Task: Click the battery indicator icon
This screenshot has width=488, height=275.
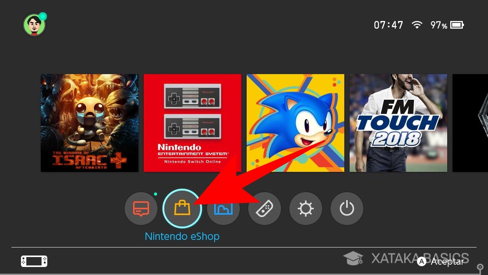Action: (x=456, y=24)
